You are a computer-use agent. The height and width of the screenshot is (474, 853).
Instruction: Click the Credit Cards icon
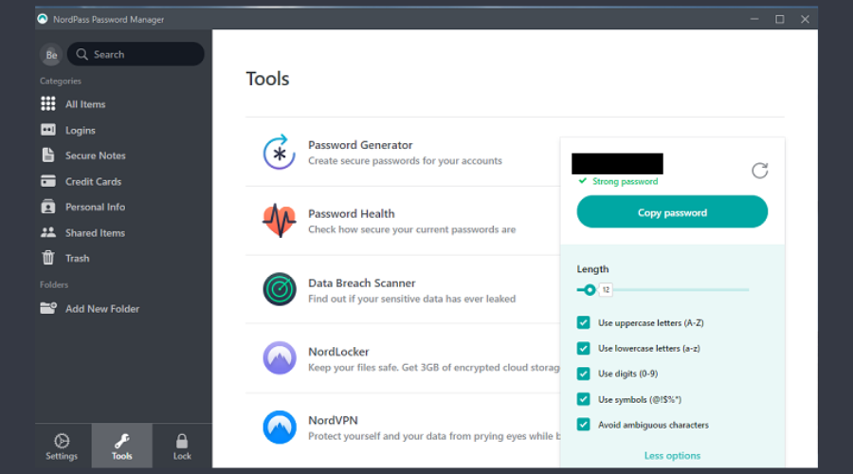(48, 181)
